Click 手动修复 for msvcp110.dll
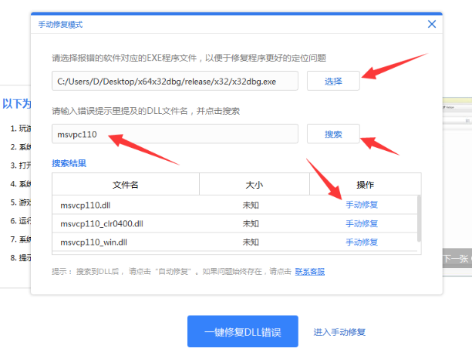Image resolution: width=472 pixels, height=348 pixels. point(361,205)
